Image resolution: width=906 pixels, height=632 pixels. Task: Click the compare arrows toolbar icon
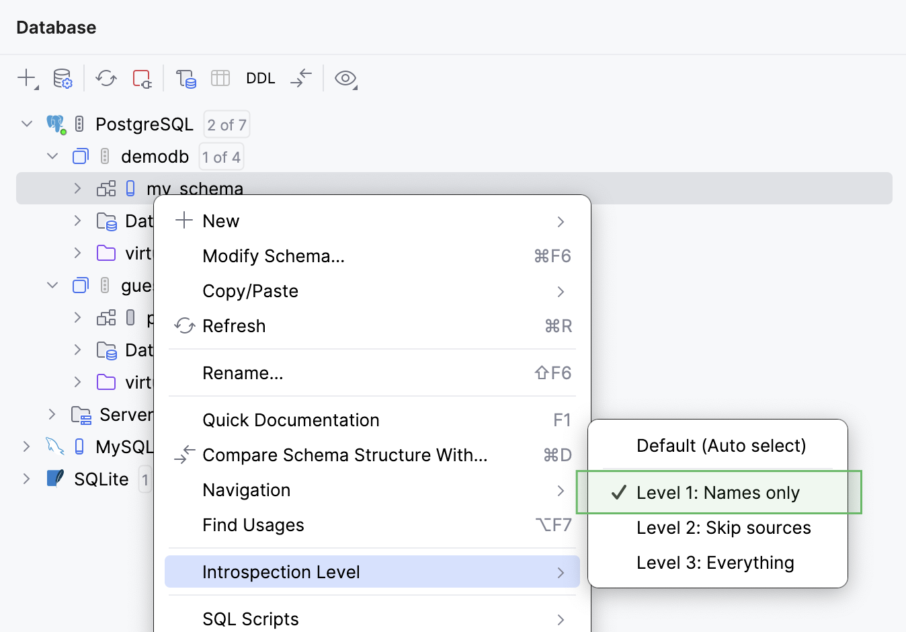(300, 78)
